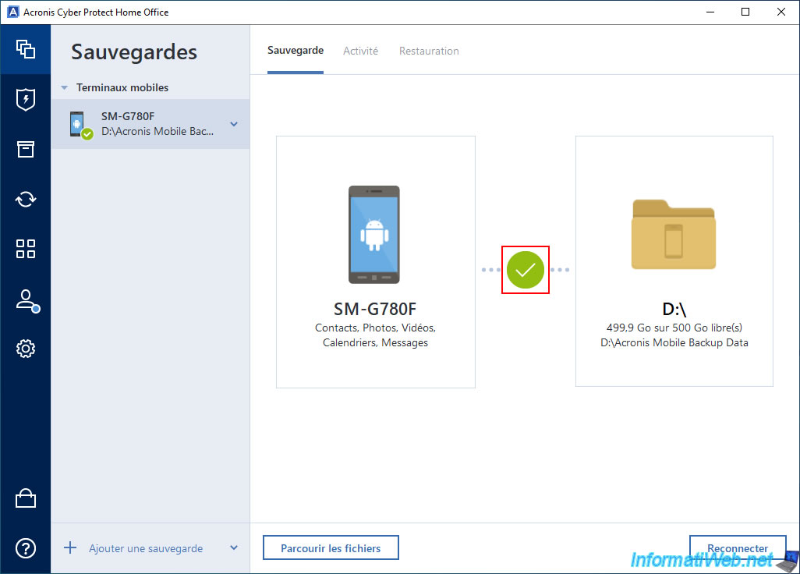The height and width of the screenshot is (574, 800).
Task: Click the Terminaux mobiles label
Action: (122, 88)
